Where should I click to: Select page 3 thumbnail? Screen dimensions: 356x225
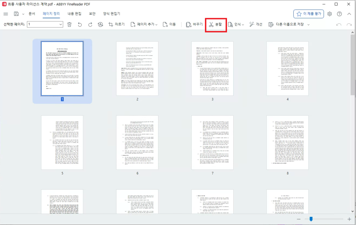pyautogui.click(x=213, y=68)
